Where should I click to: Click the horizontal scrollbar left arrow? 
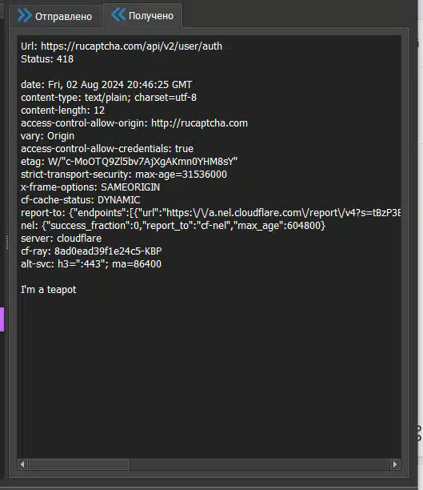click(22, 464)
